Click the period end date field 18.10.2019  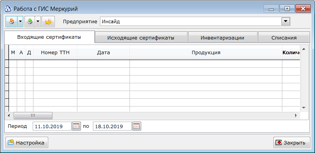112,126
